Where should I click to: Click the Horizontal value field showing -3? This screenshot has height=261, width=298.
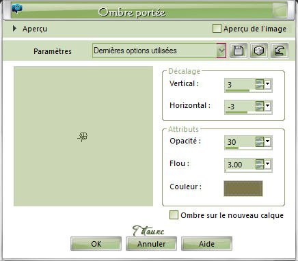[240, 106]
